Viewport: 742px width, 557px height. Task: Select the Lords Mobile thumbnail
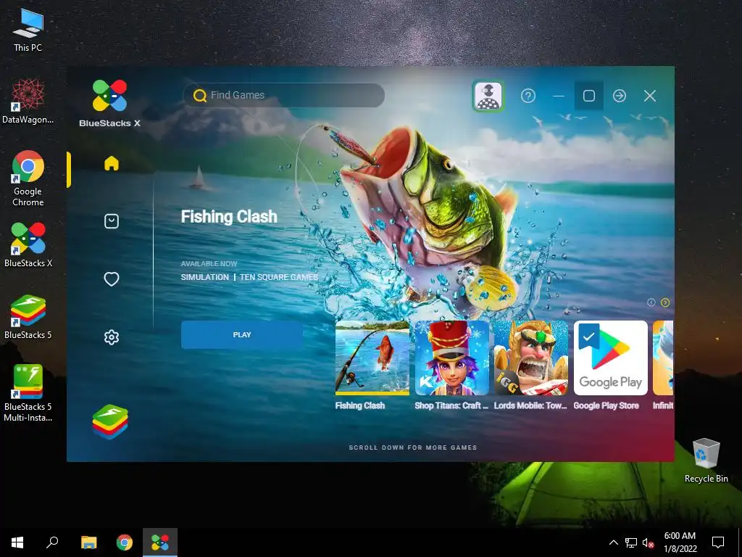[x=531, y=358]
